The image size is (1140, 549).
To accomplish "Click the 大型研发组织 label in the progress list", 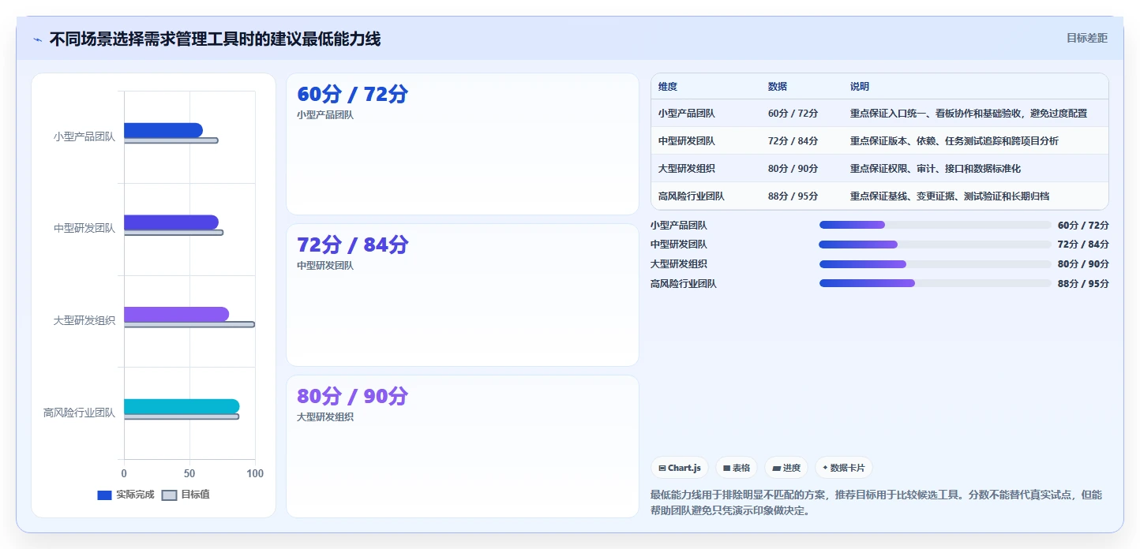I will 679,264.
